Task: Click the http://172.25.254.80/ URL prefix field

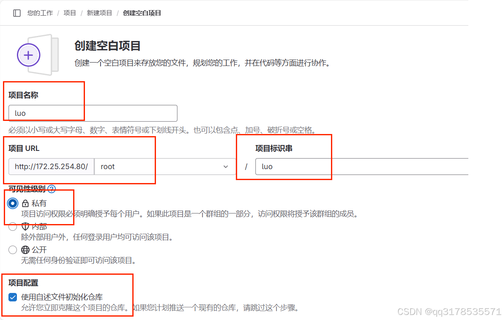Action: click(51, 167)
